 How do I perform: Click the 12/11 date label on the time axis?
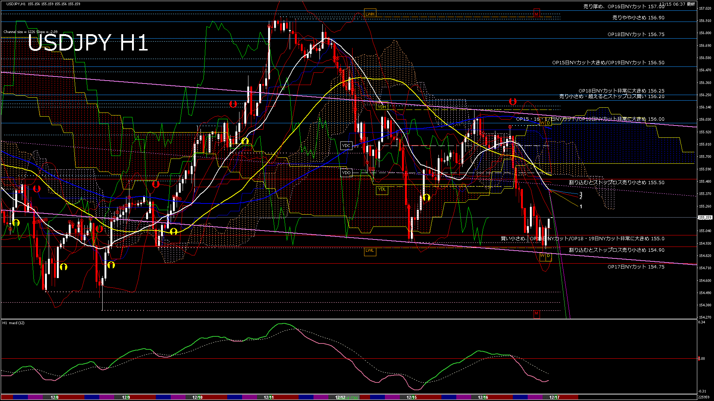click(268, 397)
